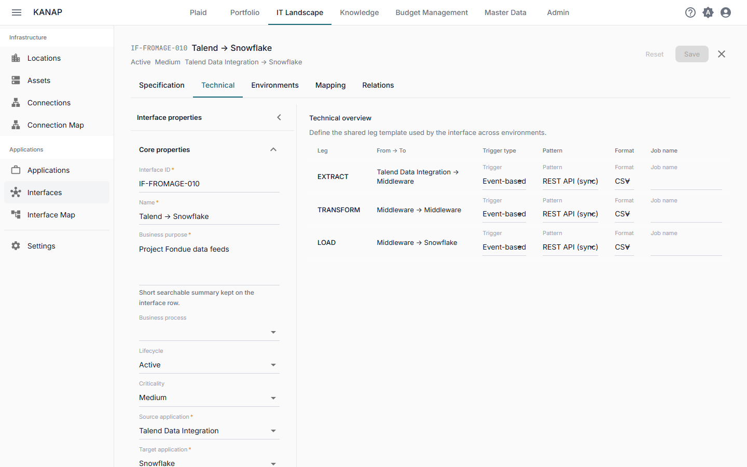Go to Master Data in top navigation
This screenshot has width=747, height=467.
pos(505,12)
